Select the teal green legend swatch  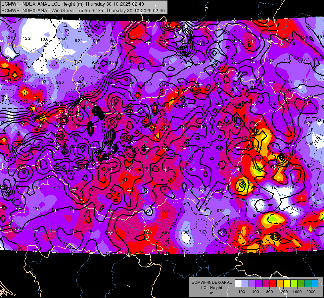point(308,283)
